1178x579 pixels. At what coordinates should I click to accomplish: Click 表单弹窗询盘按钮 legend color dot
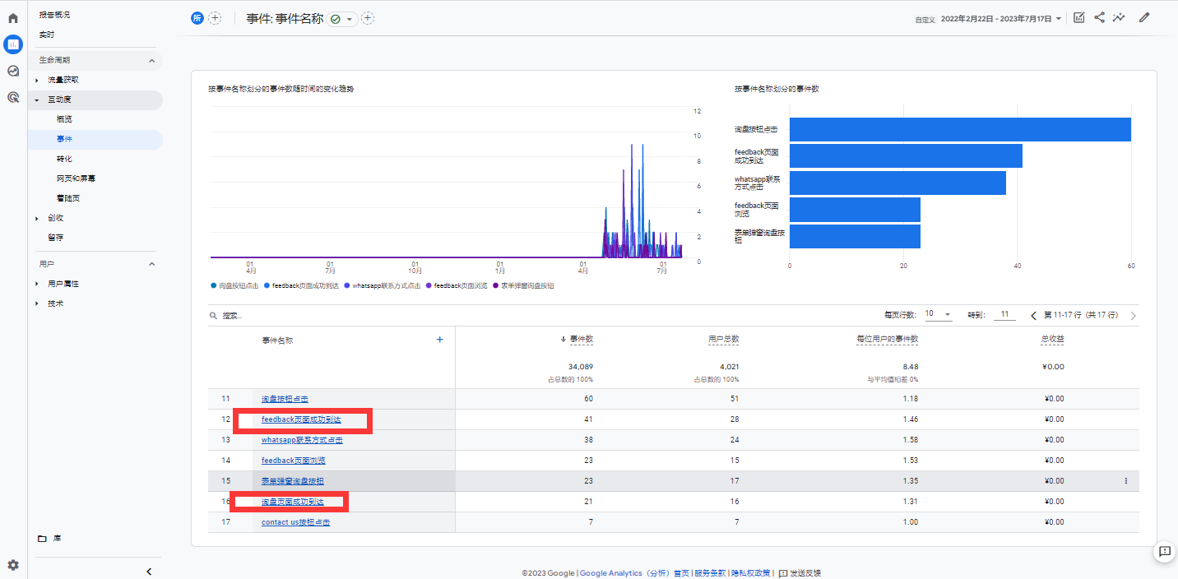pyautogui.click(x=496, y=285)
